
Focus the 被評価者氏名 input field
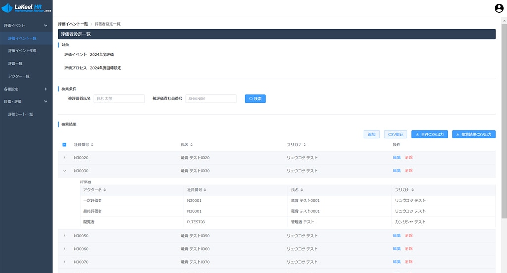119,99
